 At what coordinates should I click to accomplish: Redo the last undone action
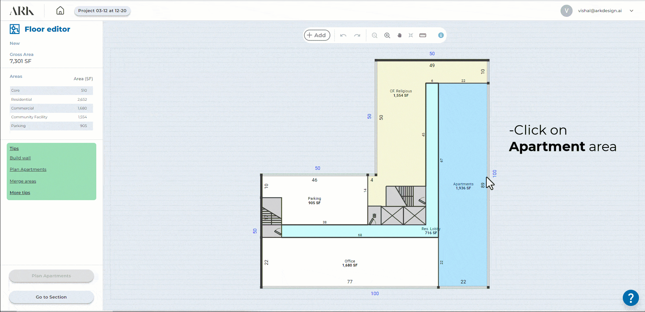point(357,35)
